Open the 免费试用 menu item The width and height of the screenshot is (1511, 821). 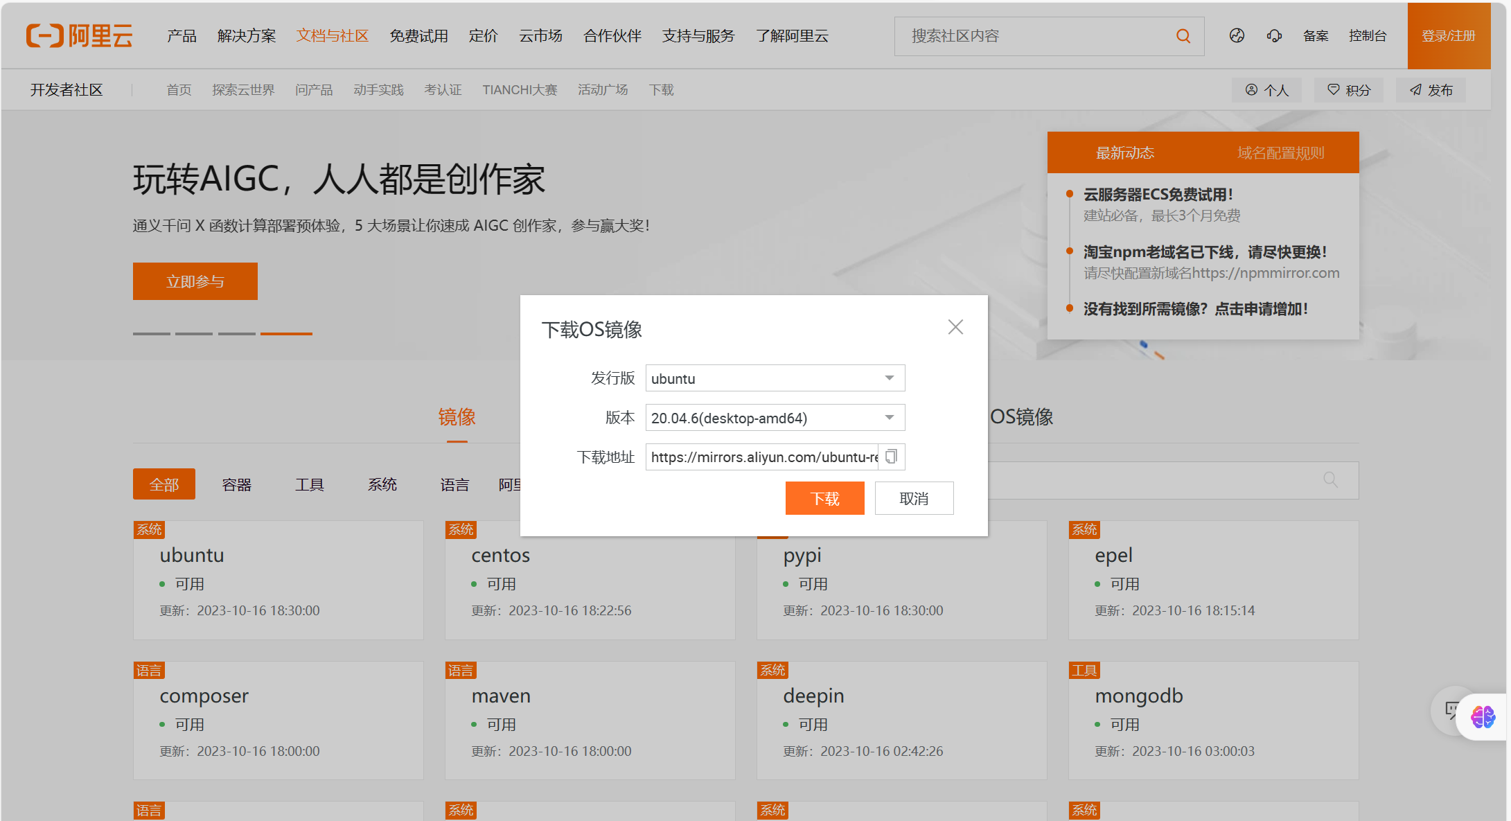point(418,35)
